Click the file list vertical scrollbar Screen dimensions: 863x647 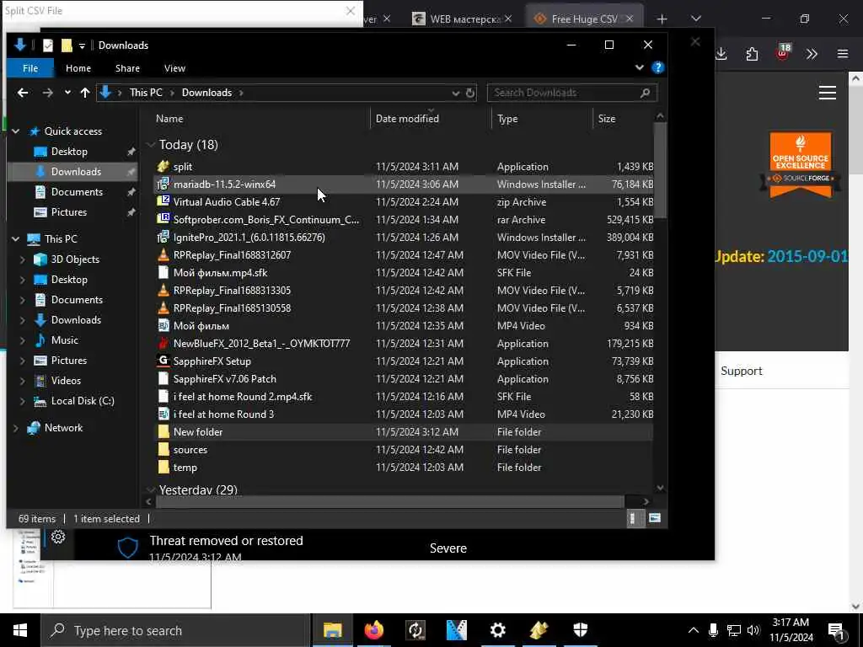tap(660, 170)
